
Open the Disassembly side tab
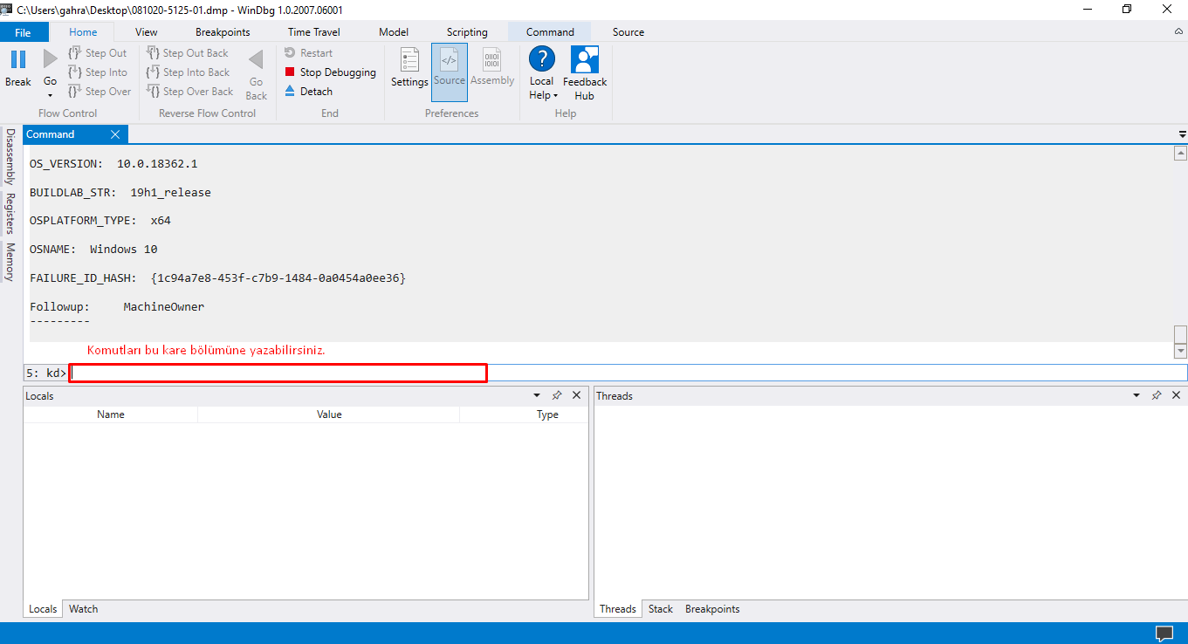click(10, 156)
